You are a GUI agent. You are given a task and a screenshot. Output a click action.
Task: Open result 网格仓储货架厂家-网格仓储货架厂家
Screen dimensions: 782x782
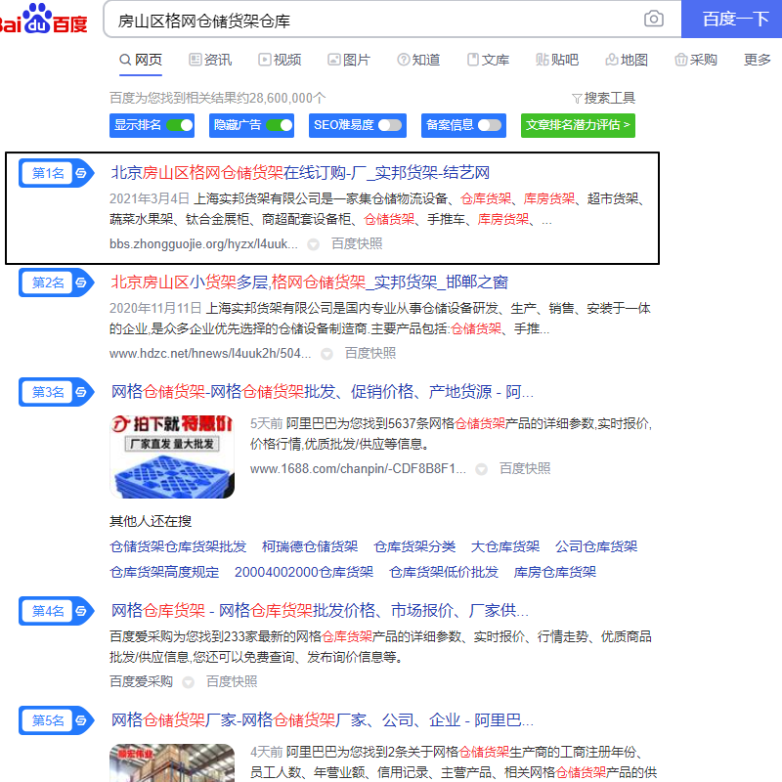click(x=323, y=720)
